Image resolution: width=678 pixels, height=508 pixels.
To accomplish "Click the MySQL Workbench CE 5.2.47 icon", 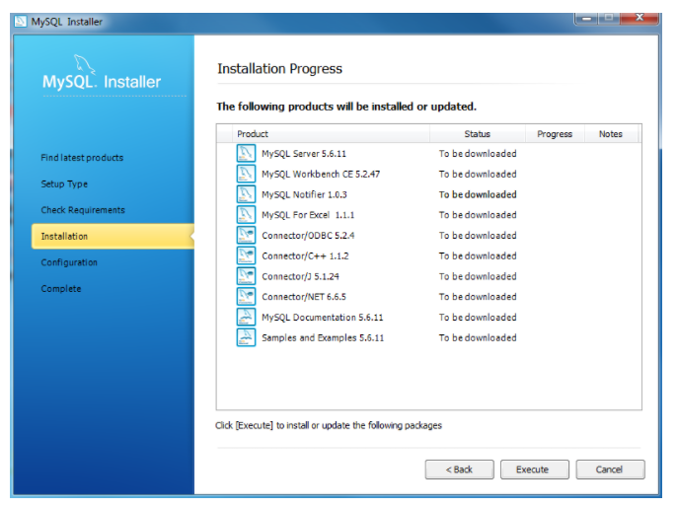I will [246, 174].
